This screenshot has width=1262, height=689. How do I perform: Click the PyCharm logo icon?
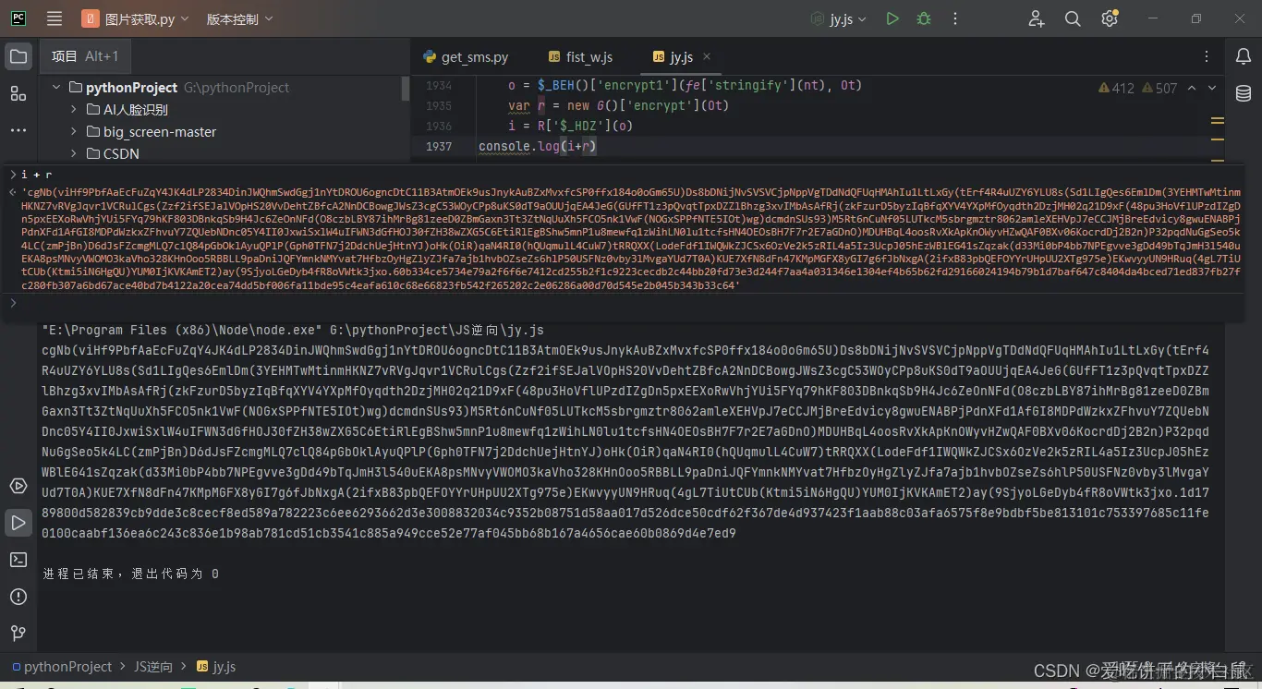coord(18,18)
